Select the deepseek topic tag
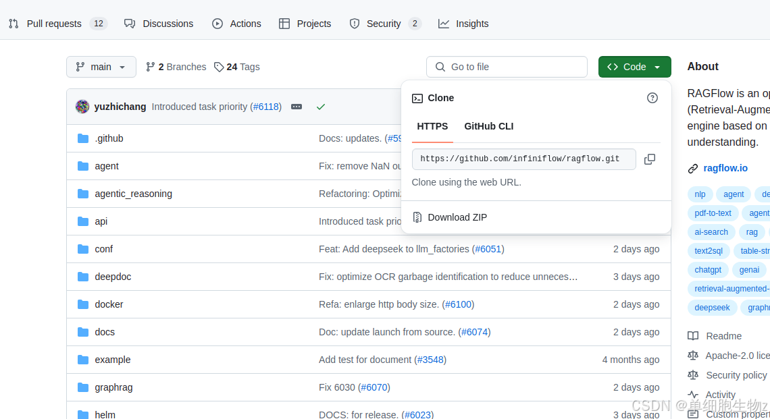Screen dimensions: 770x419 tap(712, 308)
